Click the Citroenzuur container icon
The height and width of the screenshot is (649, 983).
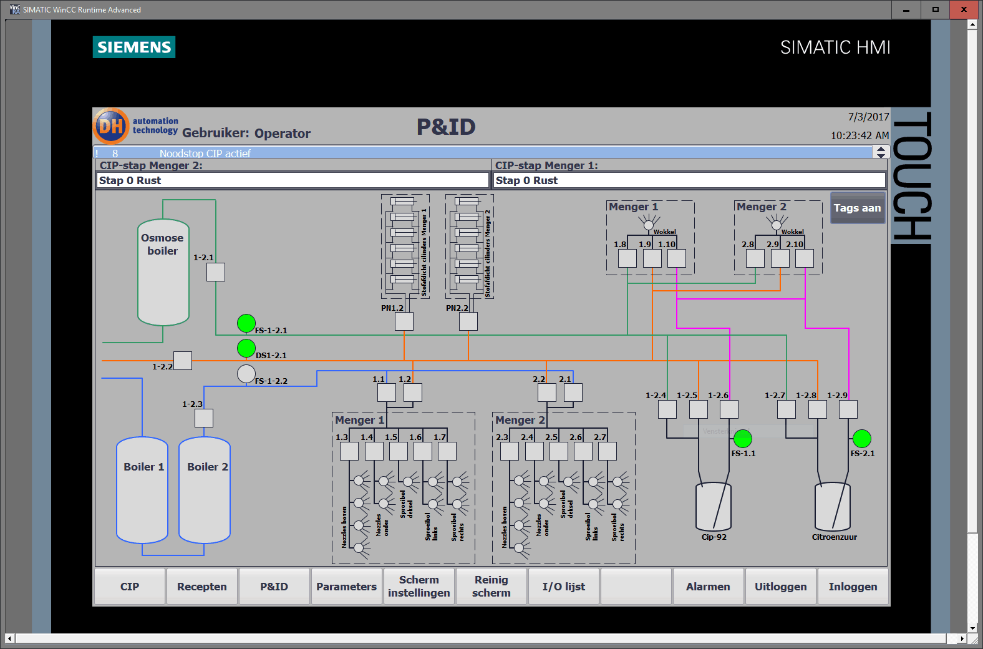[832, 507]
